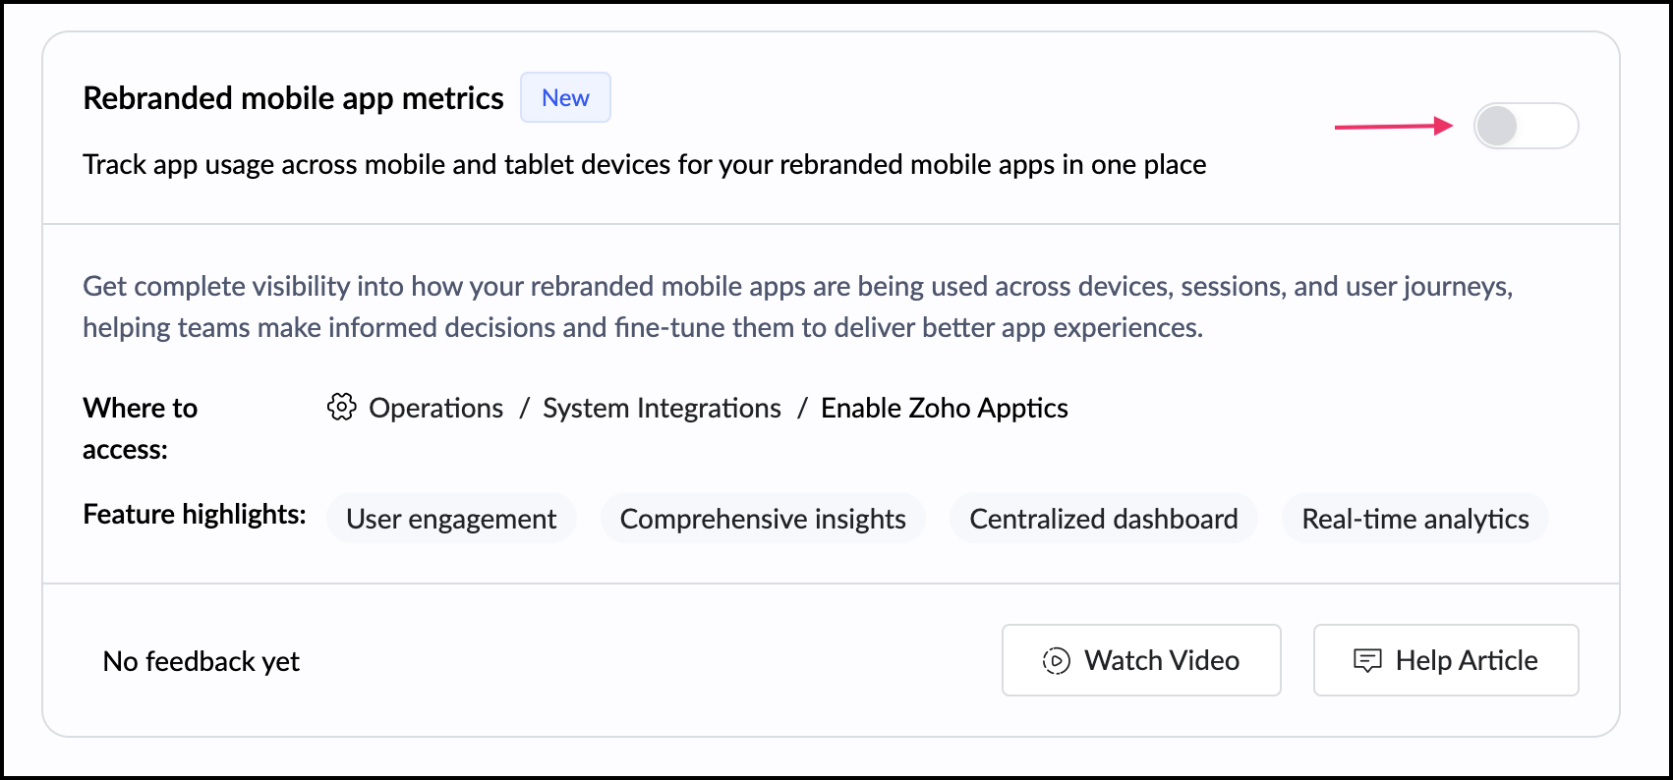This screenshot has height=780, width=1673.
Task: Click the chat icon in Help Article
Action: (1367, 661)
